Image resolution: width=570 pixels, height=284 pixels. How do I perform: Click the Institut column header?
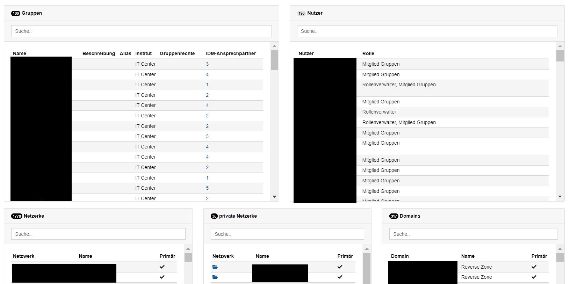pyautogui.click(x=144, y=53)
